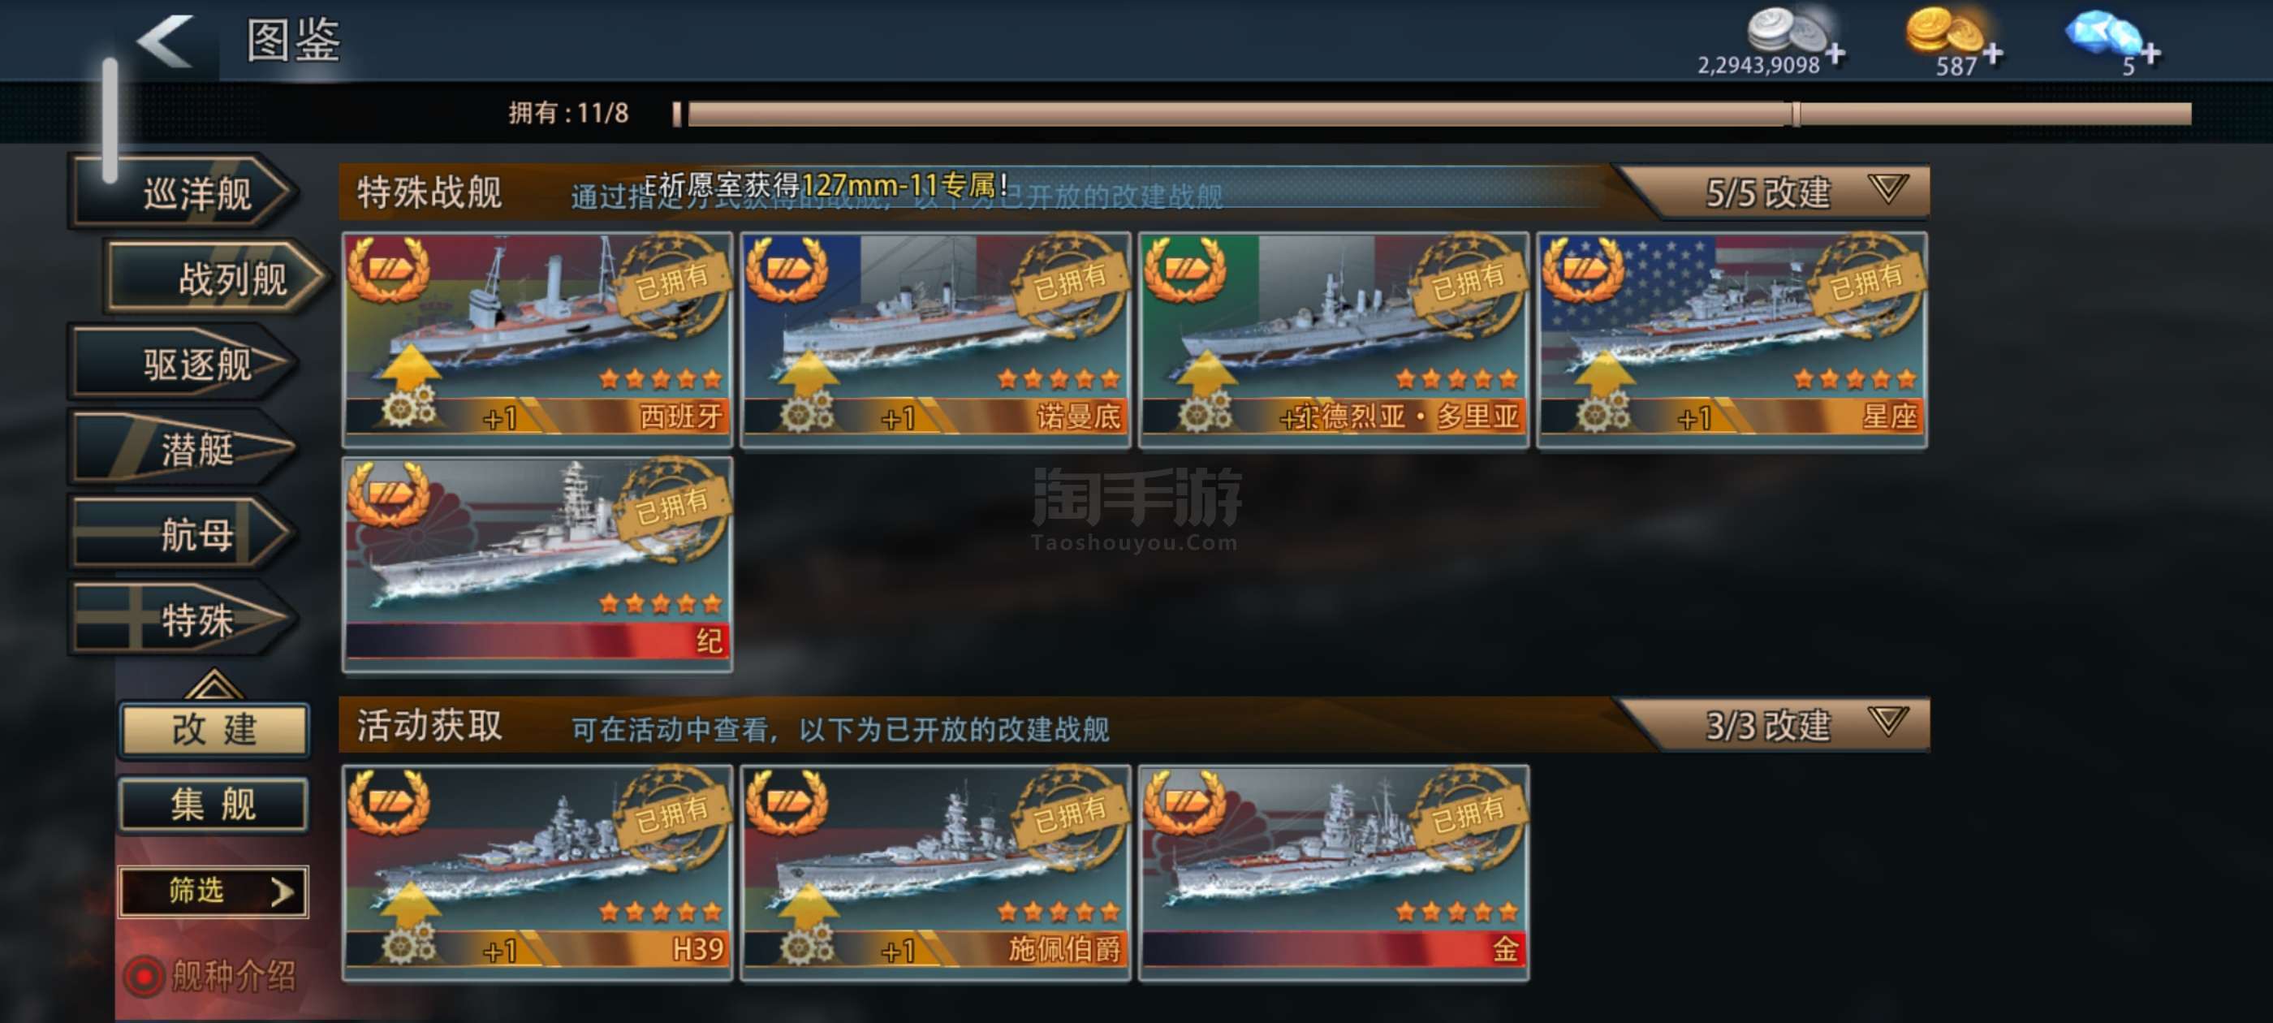
Task: Click the upgrade gear arrow on H39 card
Action: click(x=408, y=920)
